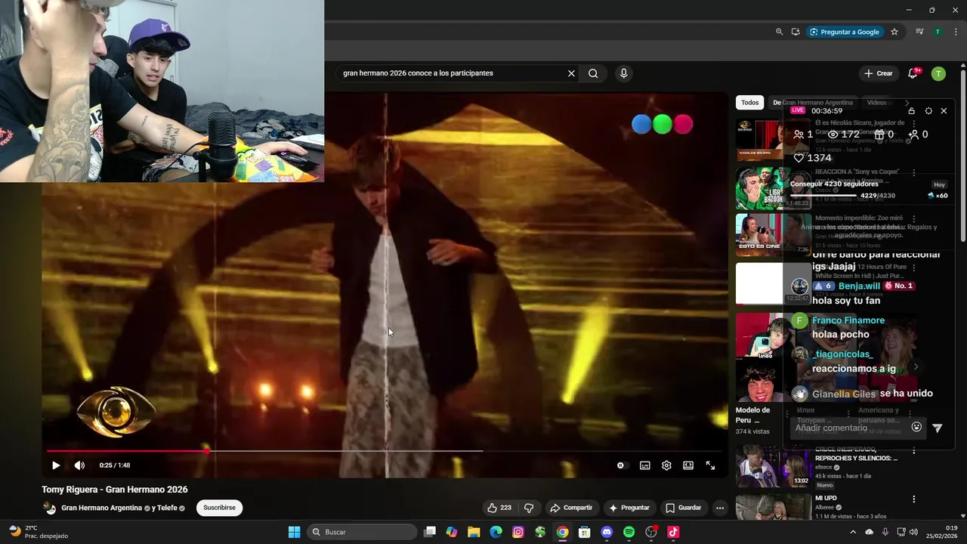Toggle subtitles in the video player

pyautogui.click(x=644, y=465)
